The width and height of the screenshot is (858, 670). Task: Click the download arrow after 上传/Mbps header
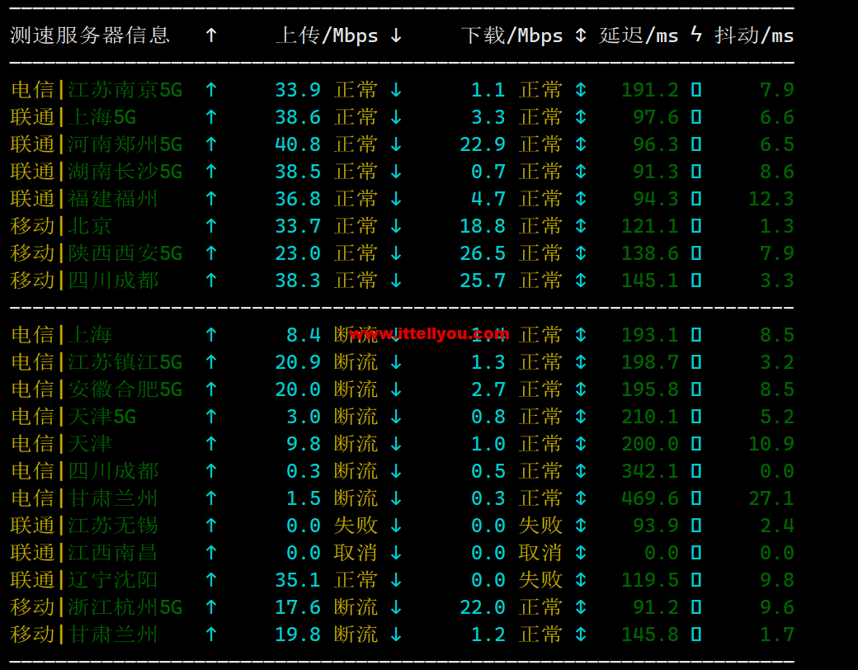click(x=396, y=35)
